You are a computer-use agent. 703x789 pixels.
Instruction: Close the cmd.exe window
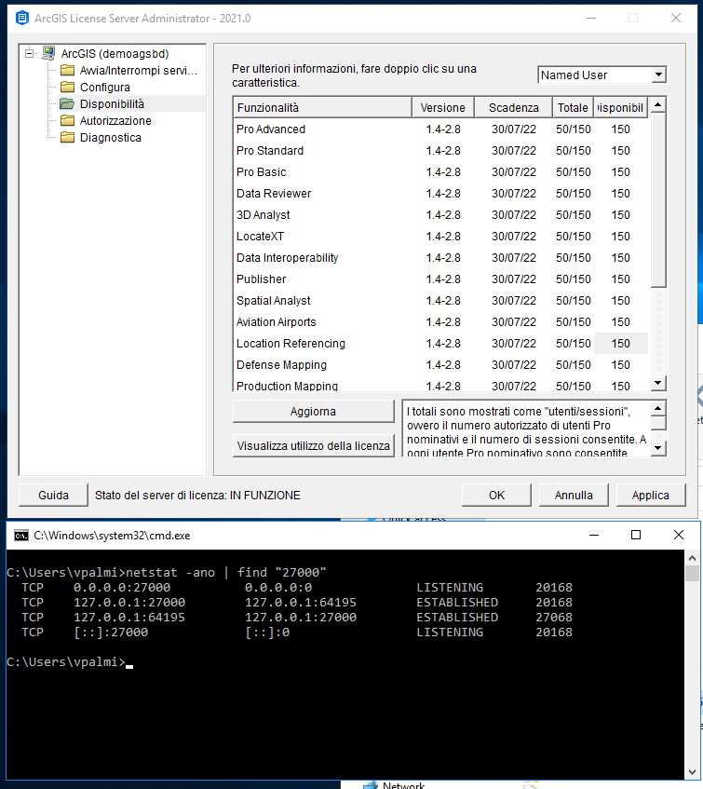[679, 535]
